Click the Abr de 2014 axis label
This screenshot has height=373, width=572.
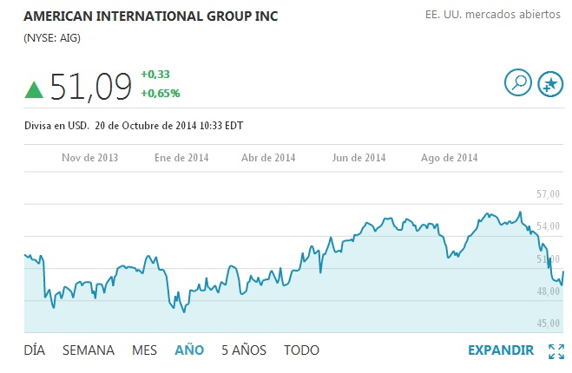(268, 158)
